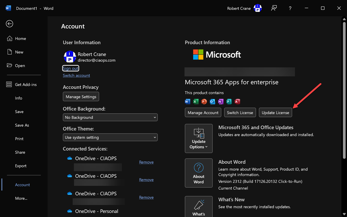Click the Sign out link
This screenshot has height=217, width=347.
tap(70, 68)
